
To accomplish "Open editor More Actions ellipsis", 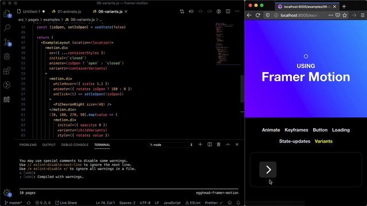I will pyautogui.click(x=237, y=11).
